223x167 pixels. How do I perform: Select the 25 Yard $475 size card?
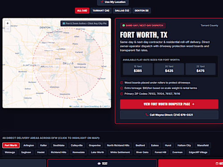point(200,69)
